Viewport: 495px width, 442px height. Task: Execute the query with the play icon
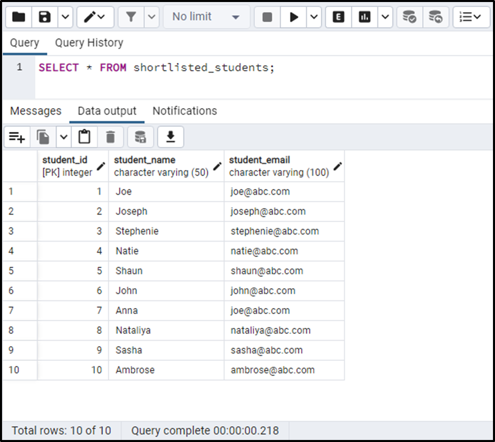[294, 16]
